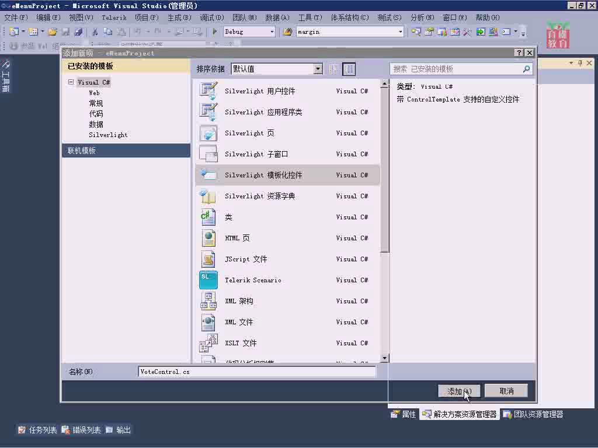Select 常规 category in tree
598x448 pixels.
point(96,103)
